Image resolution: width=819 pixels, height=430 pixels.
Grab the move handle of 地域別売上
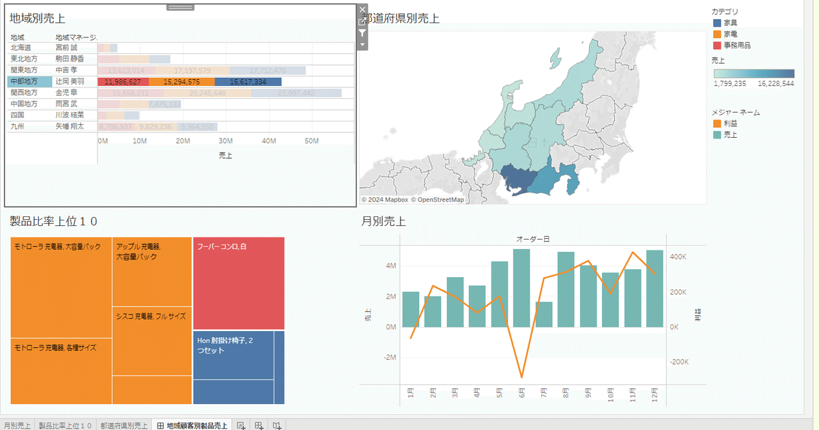pos(181,6)
